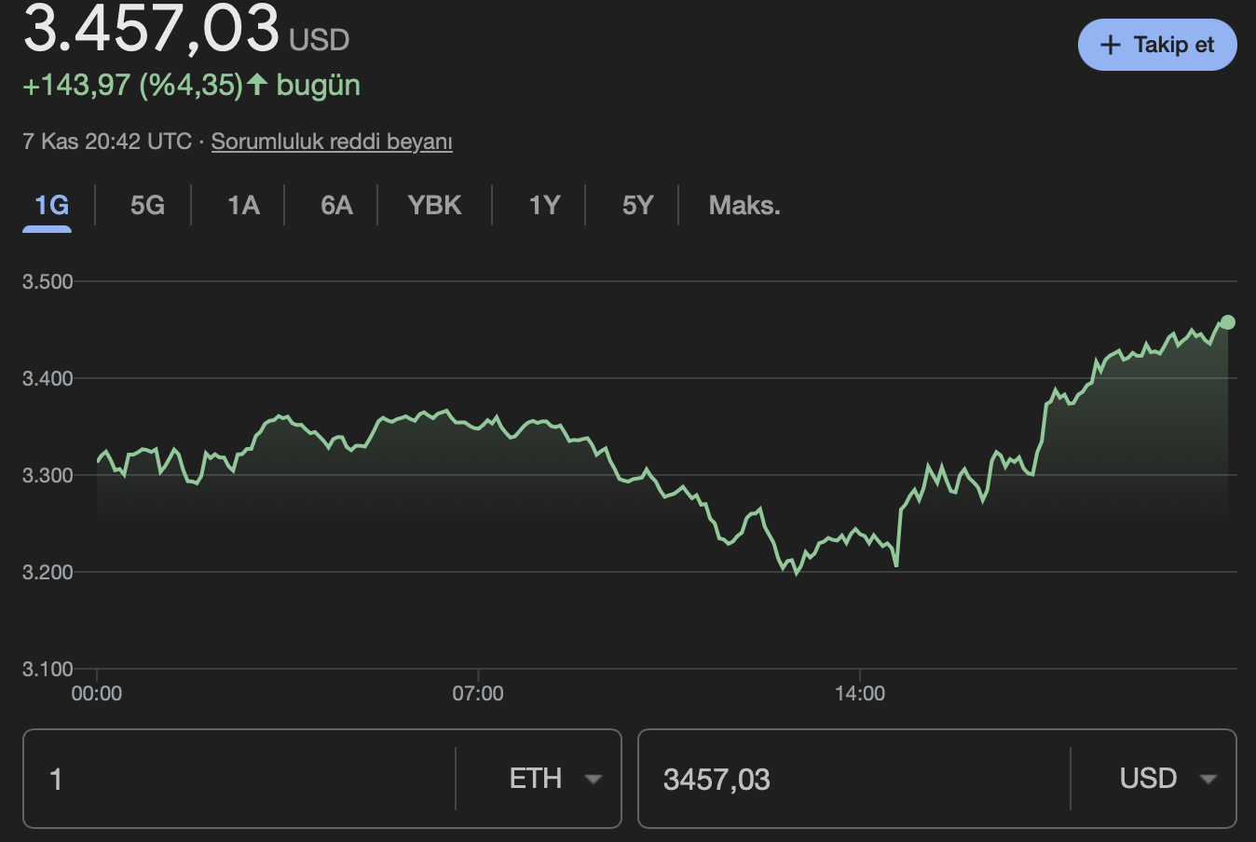The width and height of the screenshot is (1256, 842).
Task: Click the Takip et follow button
Action: (x=1156, y=44)
